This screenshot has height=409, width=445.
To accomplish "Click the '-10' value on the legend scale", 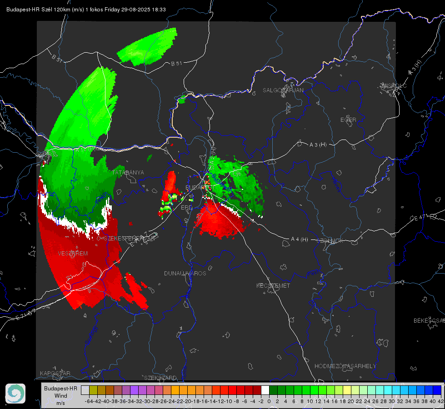I will 229,401.
